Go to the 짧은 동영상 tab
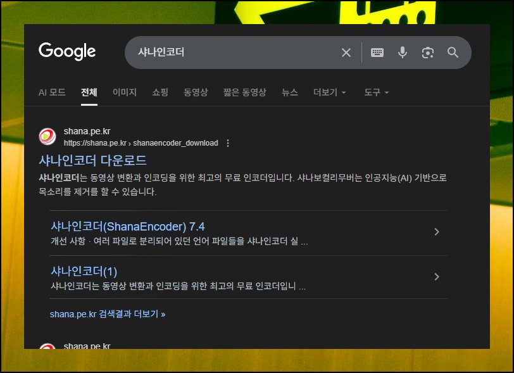 [x=244, y=92]
